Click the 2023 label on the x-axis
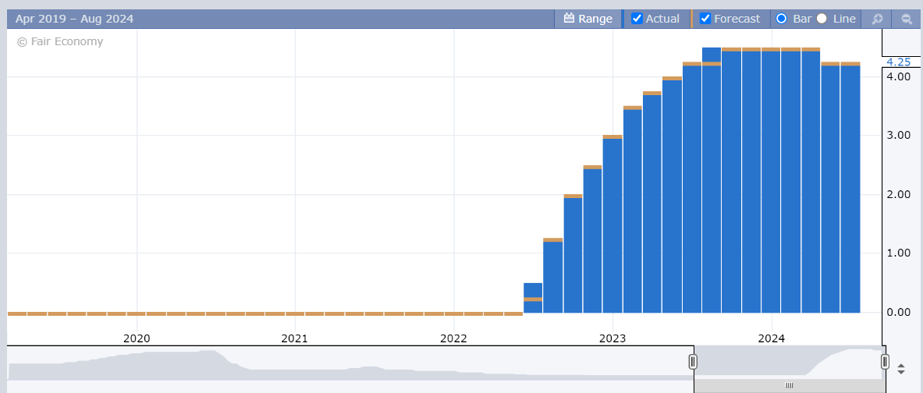 click(612, 338)
